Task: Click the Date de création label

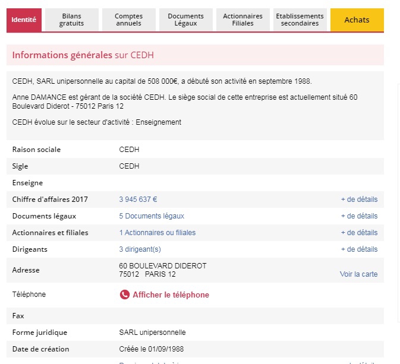Action: (x=41, y=349)
